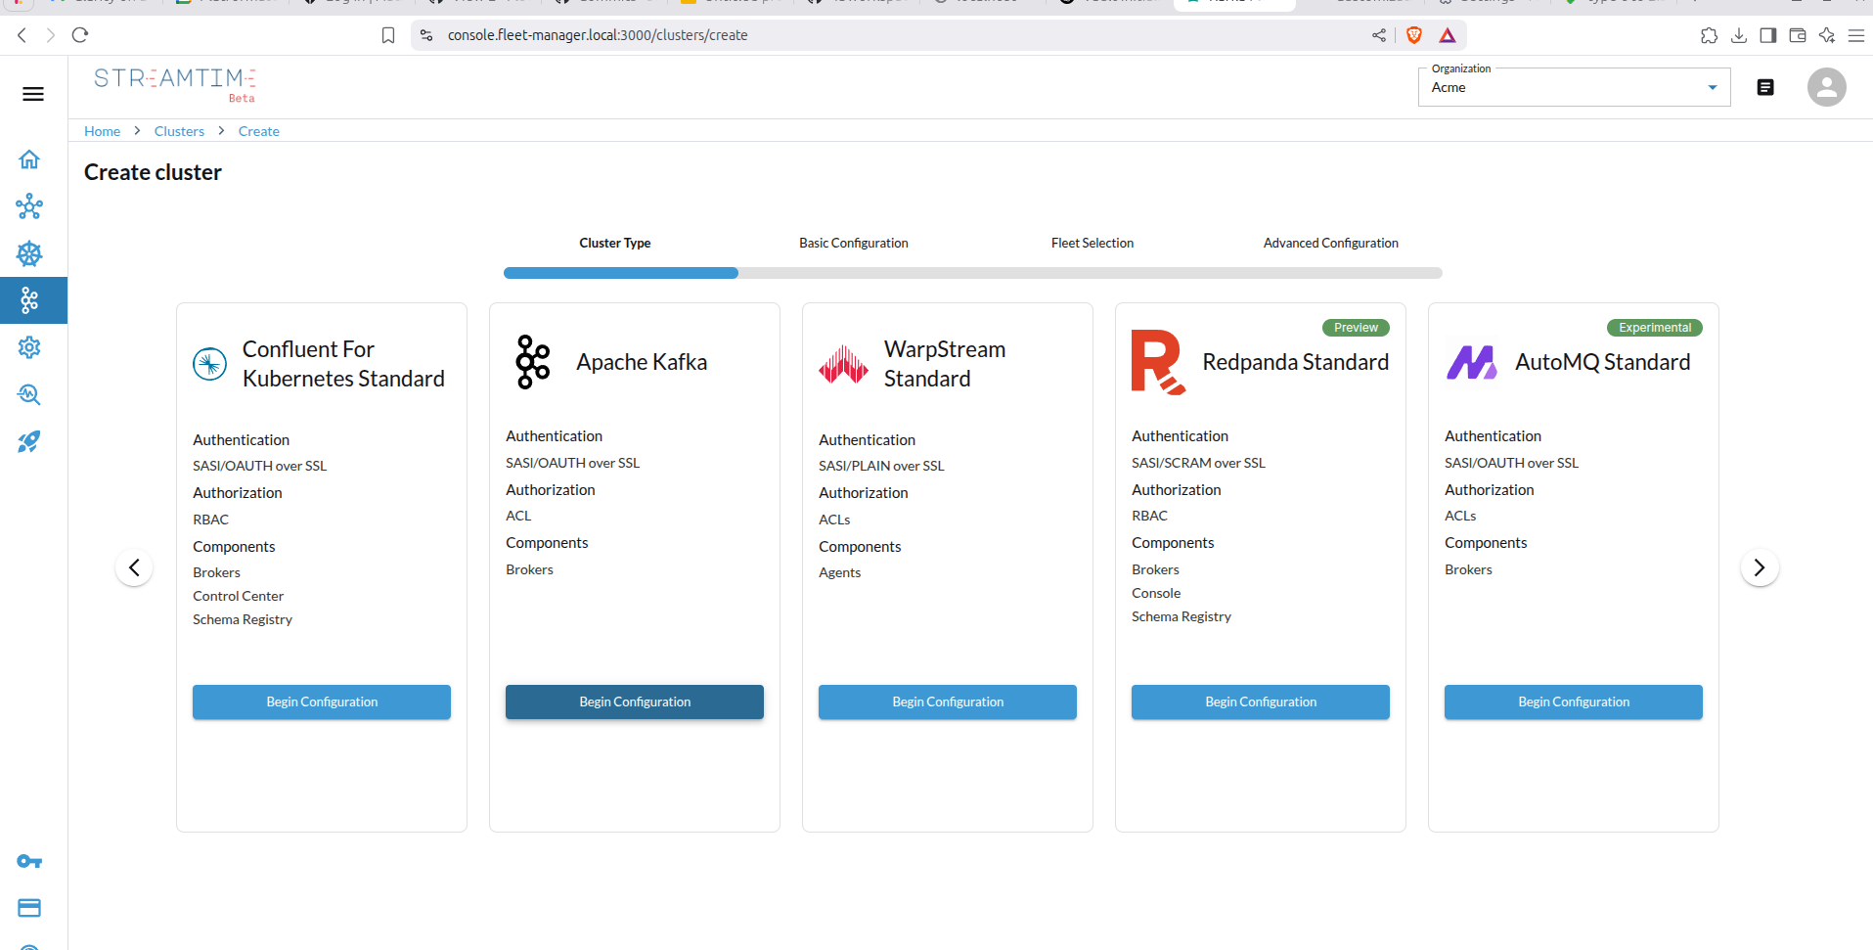Click the Home breadcrumb link

(102, 131)
